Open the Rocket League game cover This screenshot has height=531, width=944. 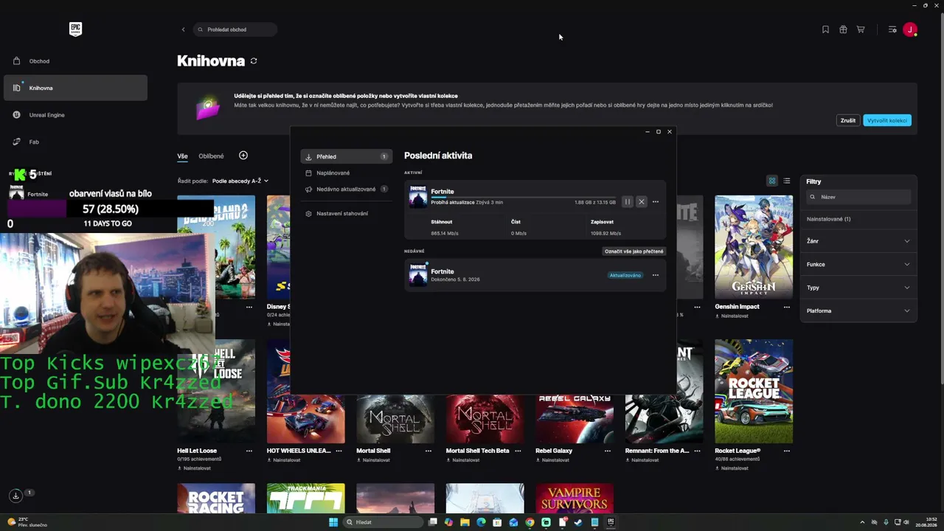coord(754,392)
